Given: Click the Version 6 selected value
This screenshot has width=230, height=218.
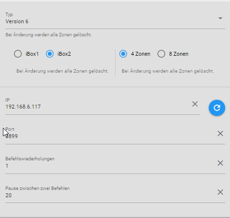Looking at the screenshot, I should 17,21.
